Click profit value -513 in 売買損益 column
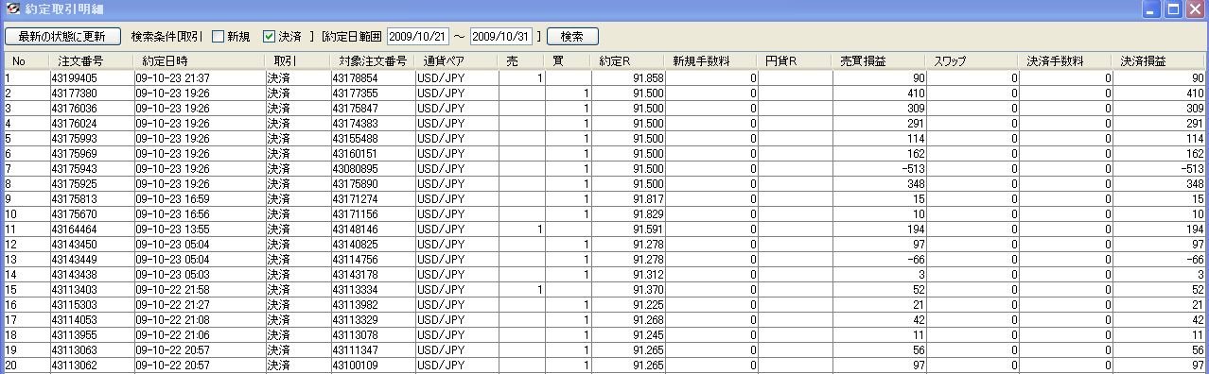1209x374 pixels. click(x=913, y=168)
